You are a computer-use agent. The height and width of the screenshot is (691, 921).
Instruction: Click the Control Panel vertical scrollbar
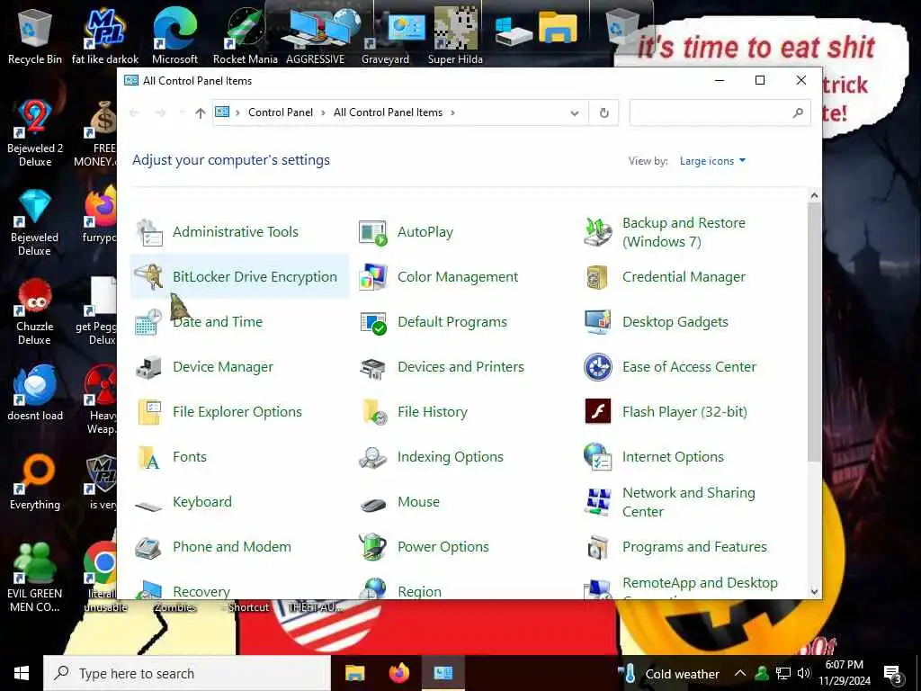[814, 333]
